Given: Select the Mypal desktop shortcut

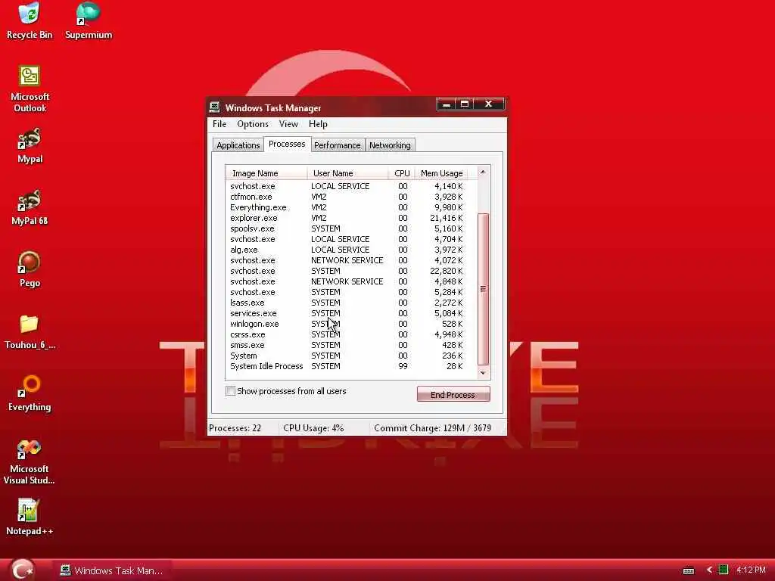Looking at the screenshot, I should [x=30, y=146].
